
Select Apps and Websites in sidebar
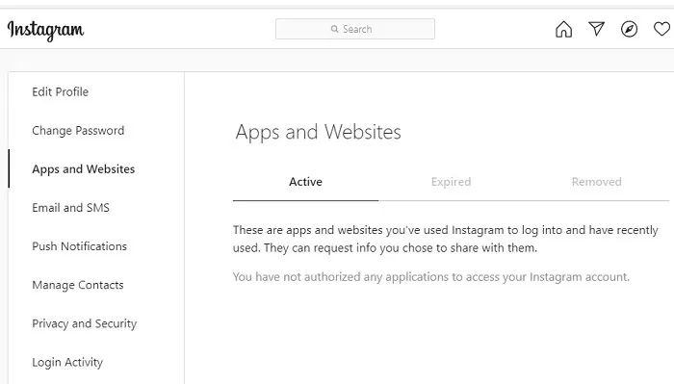[x=84, y=168]
